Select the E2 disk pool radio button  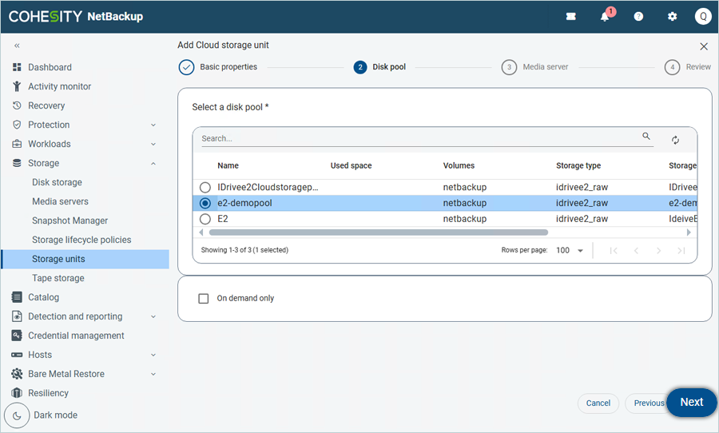205,219
